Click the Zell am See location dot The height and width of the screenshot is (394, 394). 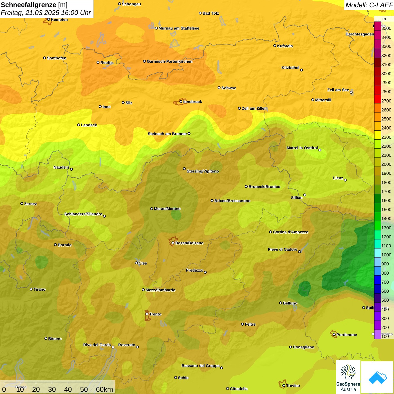click(351, 92)
